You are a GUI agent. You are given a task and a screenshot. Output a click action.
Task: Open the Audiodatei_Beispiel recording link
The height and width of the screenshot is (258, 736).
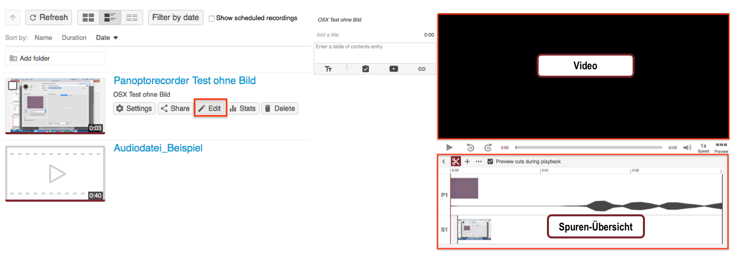pyautogui.click(x=158, y=148)
